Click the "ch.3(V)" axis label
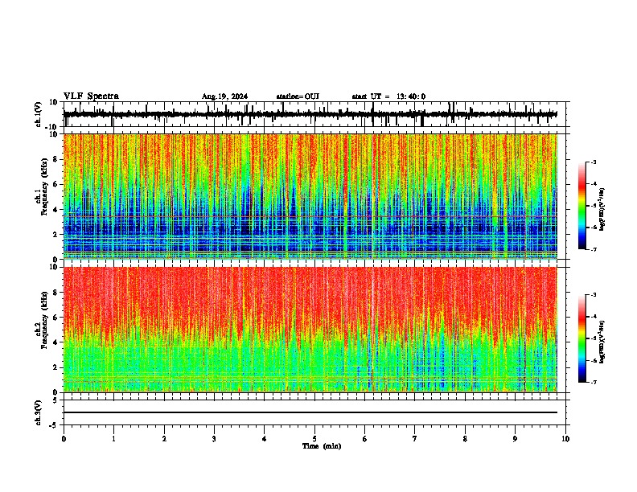The image size is (637, 492). 39,412
